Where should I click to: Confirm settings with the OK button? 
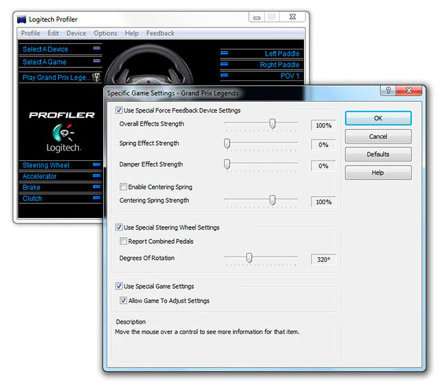pyautogui.click(x=378, y=118)
